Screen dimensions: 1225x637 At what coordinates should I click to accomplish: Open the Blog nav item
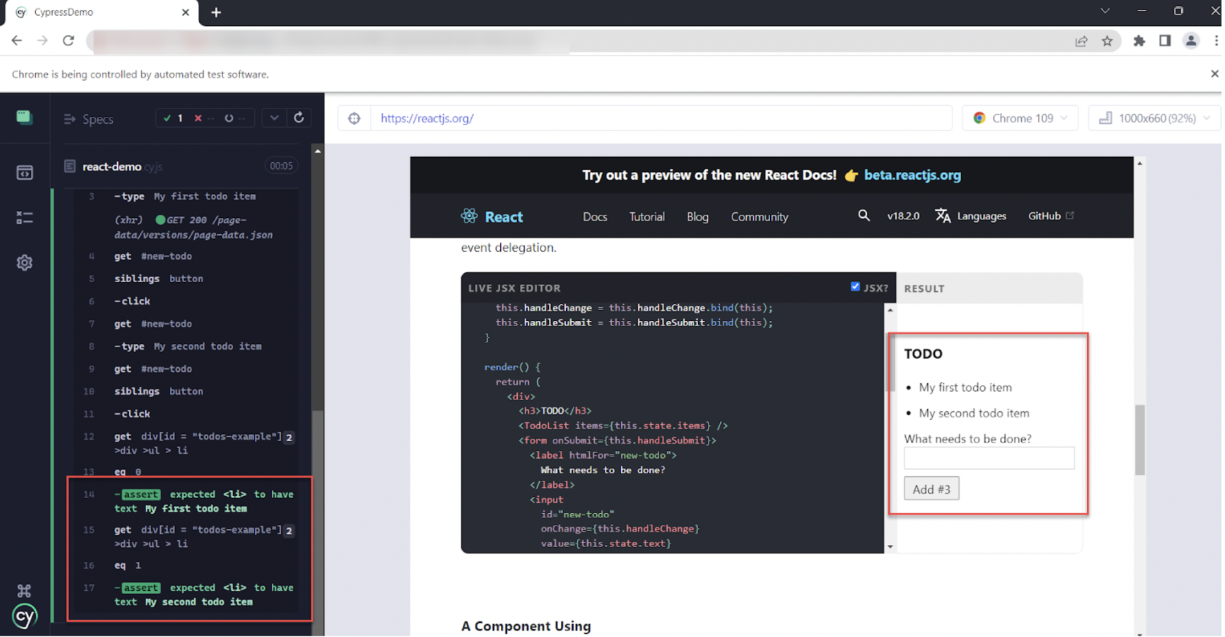(697, 217)
